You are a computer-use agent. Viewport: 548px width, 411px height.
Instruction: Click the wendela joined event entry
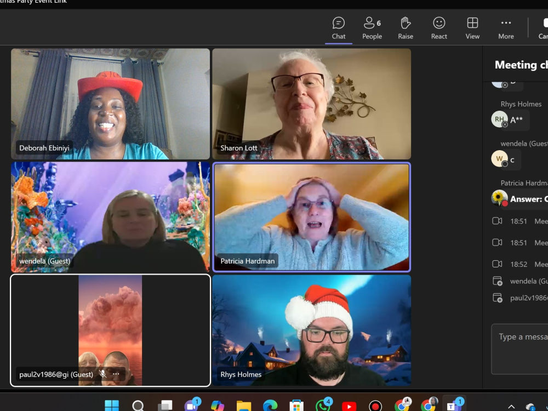pos(520,281)
